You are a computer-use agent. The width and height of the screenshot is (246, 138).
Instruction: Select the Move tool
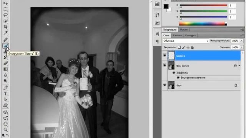point(5,3)
